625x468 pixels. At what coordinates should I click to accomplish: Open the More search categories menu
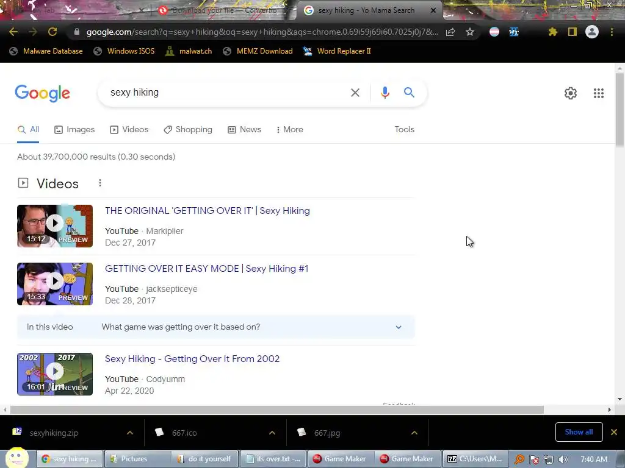click(290, 130)
